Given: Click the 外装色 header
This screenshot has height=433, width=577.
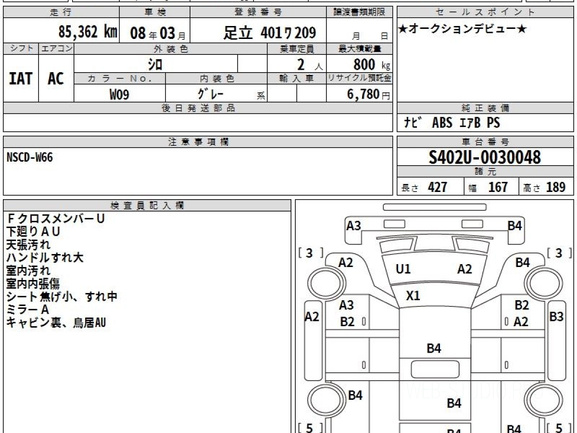Looking at the screenshot, I should 171,49.
